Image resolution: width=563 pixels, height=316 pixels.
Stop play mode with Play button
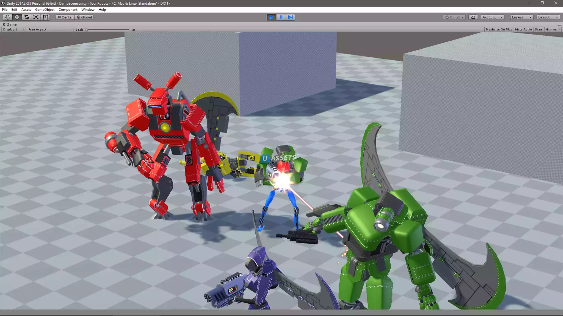coord(271,17)
